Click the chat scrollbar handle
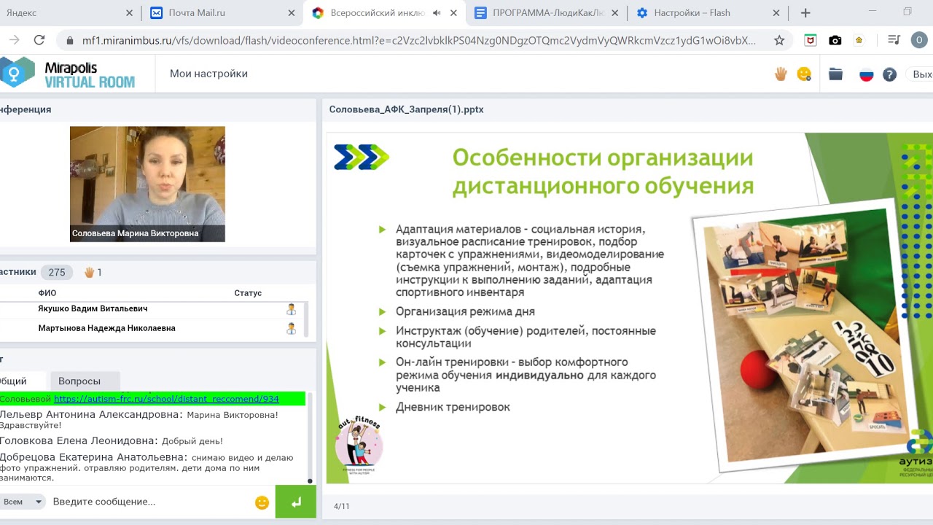The height and width of the screenshot is (525, 933). point(310,481)
